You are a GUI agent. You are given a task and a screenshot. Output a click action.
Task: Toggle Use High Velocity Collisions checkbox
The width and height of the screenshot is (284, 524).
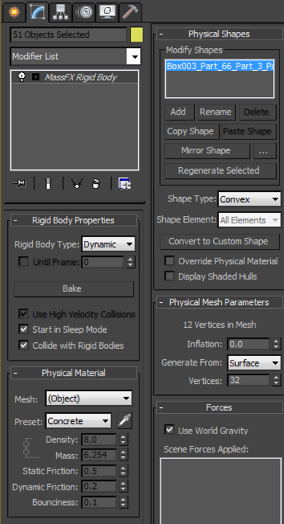(x=23, y=314)
